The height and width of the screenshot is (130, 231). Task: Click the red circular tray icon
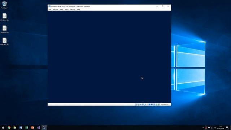(206, 127)
